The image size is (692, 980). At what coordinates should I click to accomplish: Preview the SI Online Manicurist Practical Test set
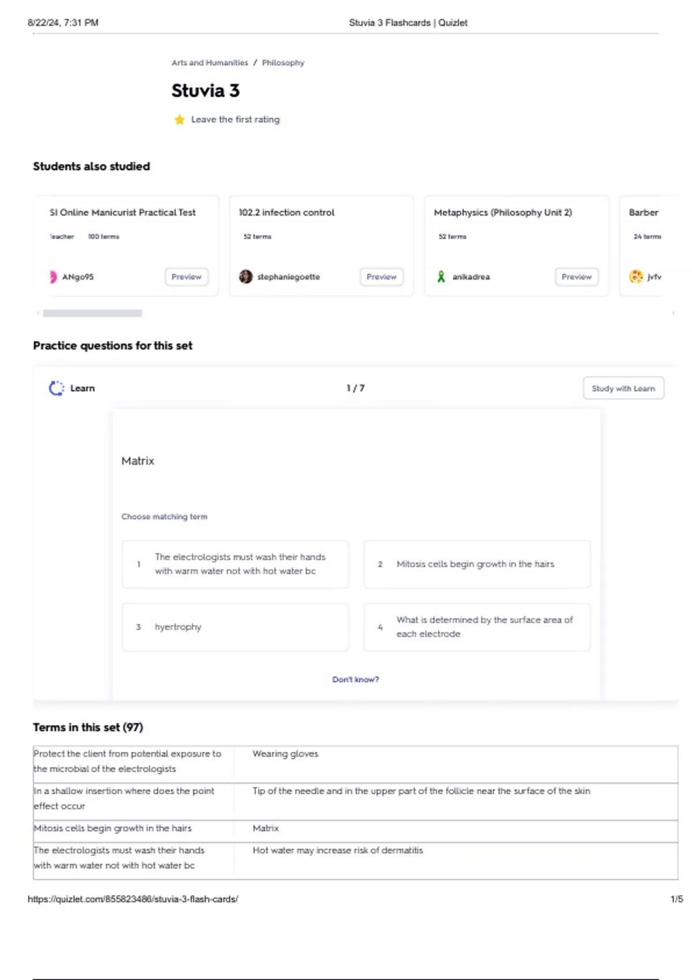click(x=186, y=277)
